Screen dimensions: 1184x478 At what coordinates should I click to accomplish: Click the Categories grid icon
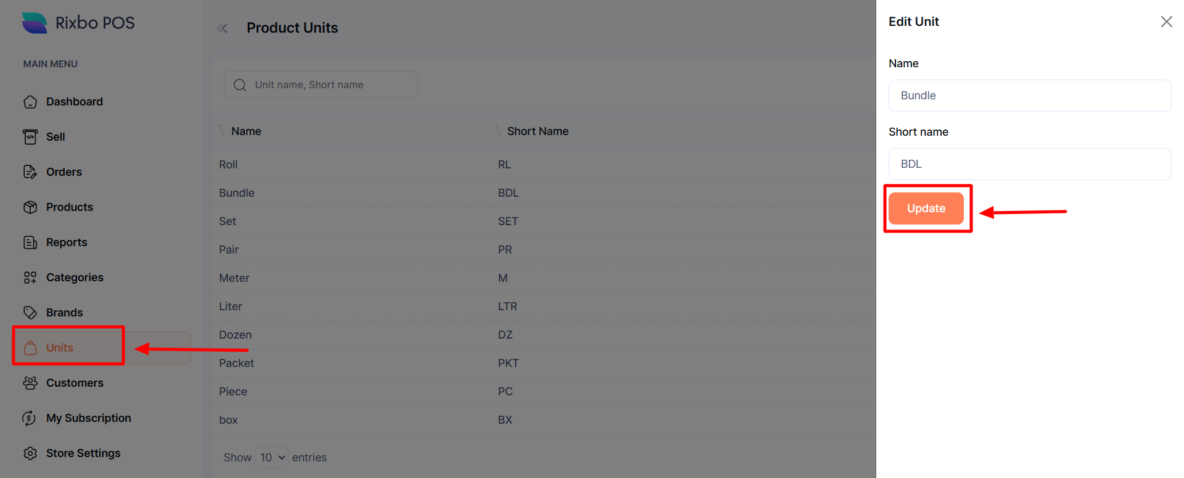point(30,278)
